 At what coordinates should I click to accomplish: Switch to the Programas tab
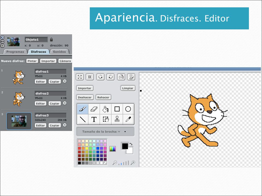(x=15, y=52)
